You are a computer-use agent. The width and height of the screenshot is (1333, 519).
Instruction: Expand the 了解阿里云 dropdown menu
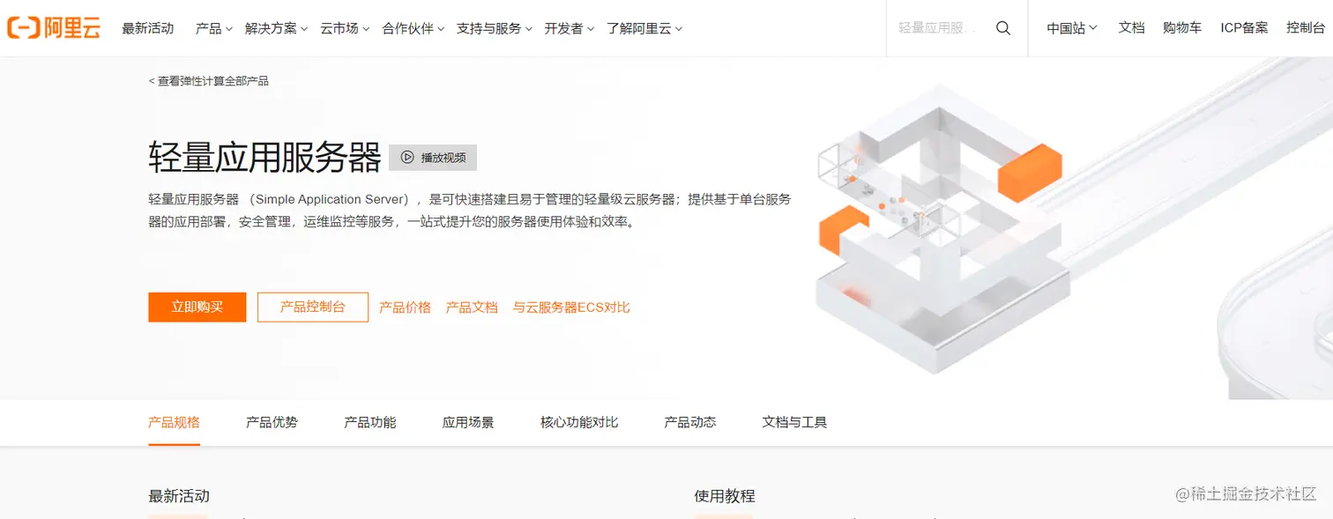pyautogui.click(x=644, y=28)
